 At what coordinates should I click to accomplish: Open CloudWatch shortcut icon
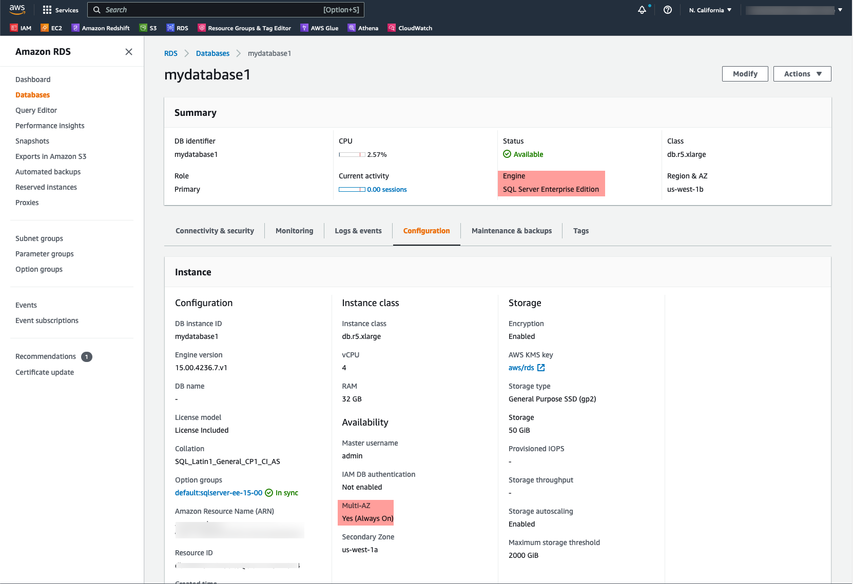tap(392, 28)
